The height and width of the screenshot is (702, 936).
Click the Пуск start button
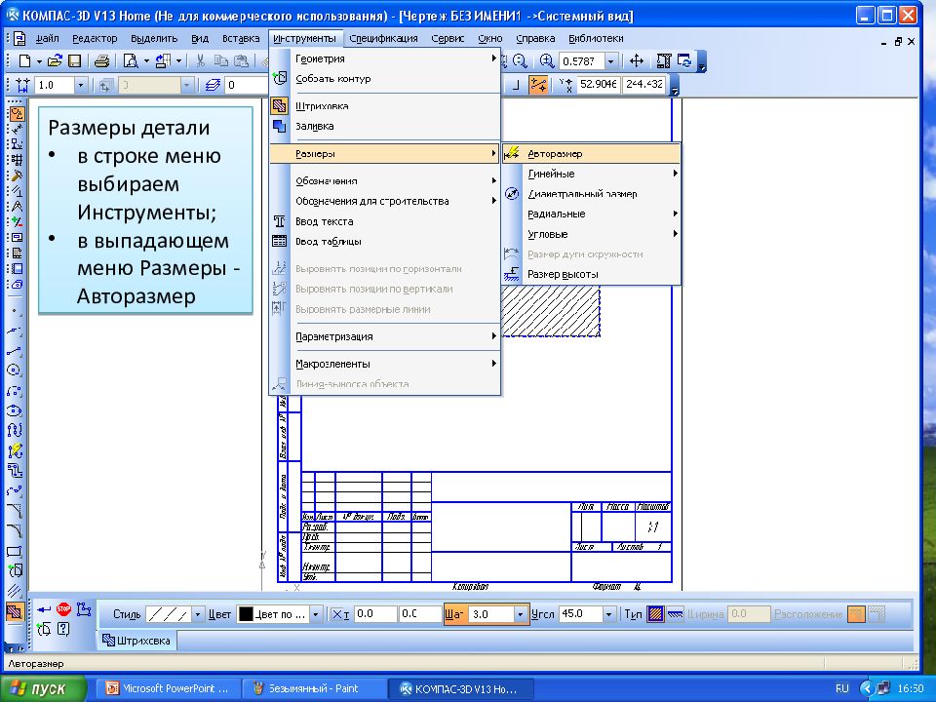pos(43,689)
